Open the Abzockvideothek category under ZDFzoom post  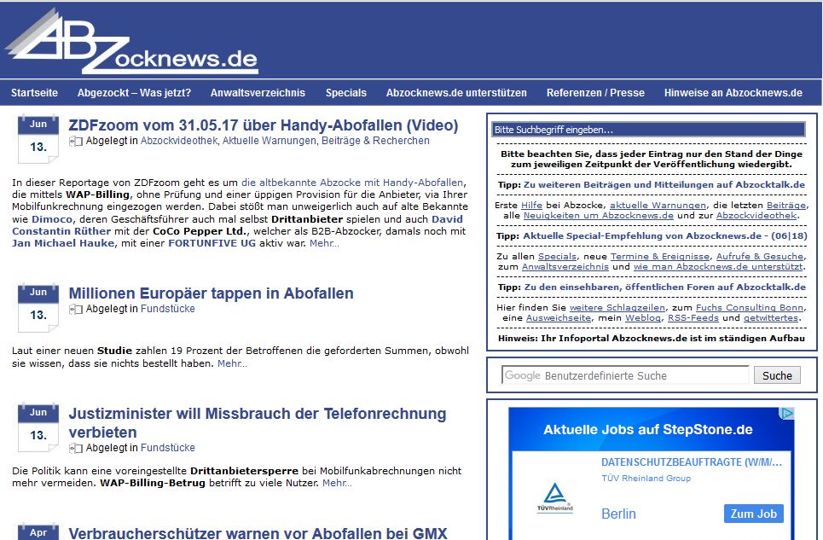coord(179,141)
